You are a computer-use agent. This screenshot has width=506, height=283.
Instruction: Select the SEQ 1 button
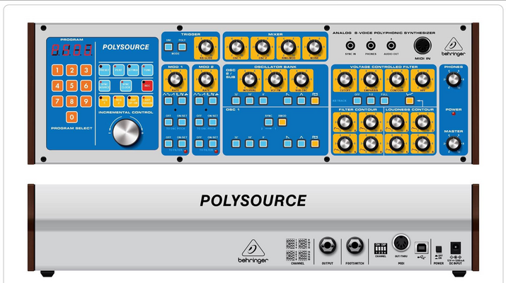click(104, 101)
